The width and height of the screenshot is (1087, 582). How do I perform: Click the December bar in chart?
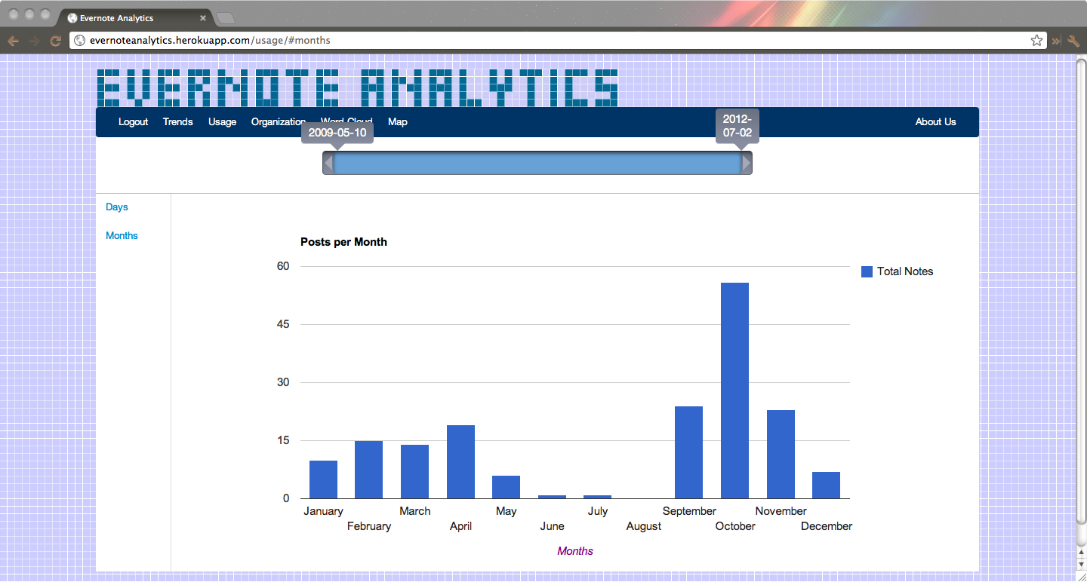[x=826, y=486]
